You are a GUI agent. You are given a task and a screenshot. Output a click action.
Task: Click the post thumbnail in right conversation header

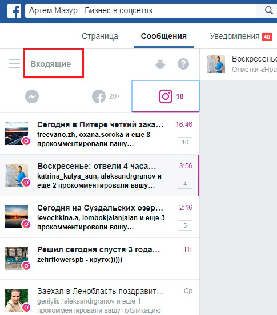pyautogui.click(x=216, y=64)
